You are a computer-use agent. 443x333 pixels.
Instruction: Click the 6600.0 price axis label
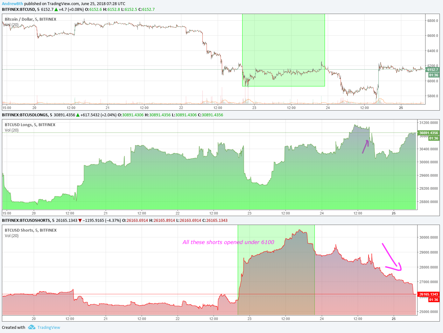point(433,36)
